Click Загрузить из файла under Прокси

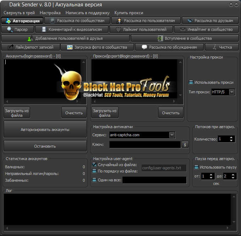105,113
